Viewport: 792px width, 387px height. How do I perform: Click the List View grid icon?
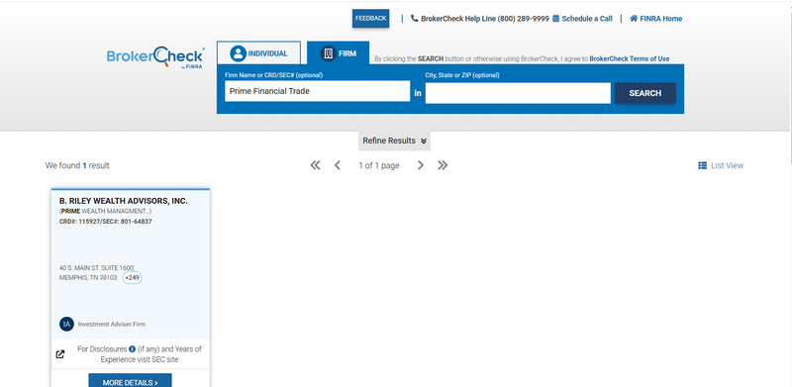coord(702,165)
